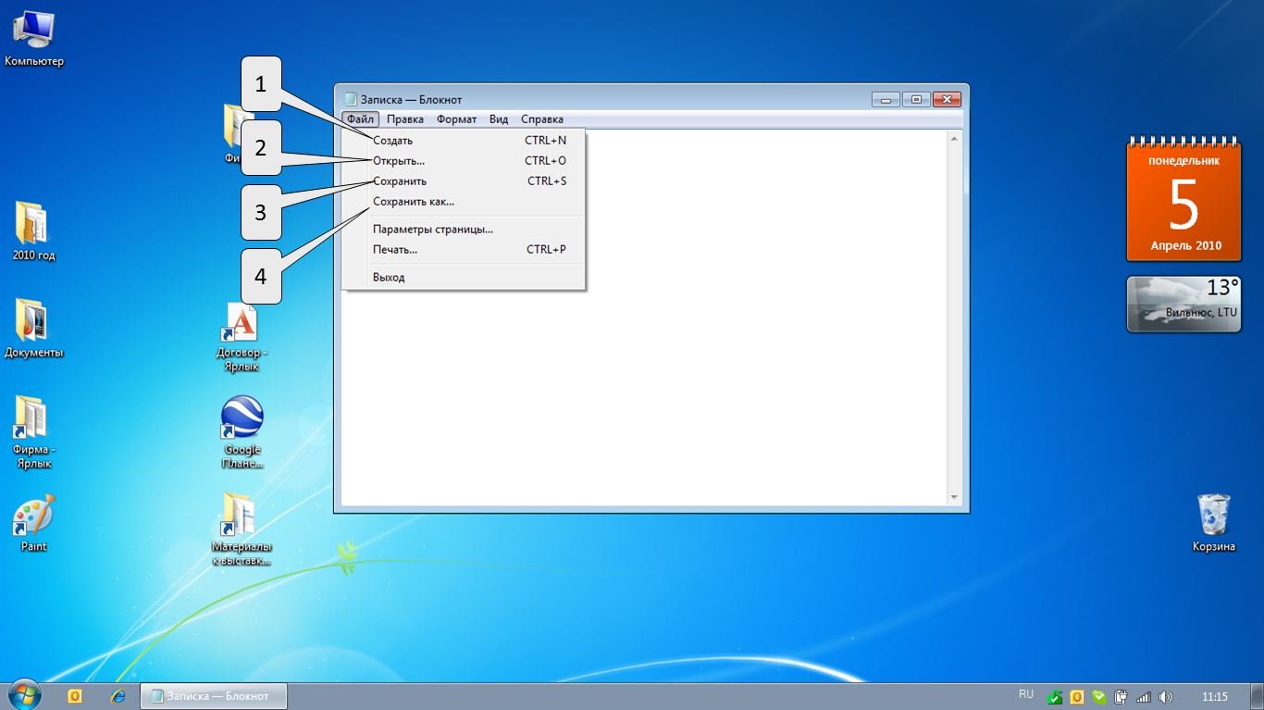The width and height of the screenshot is (1264, 710).
Task: Select Создать from the File menu
Action: tap(393, 141)
